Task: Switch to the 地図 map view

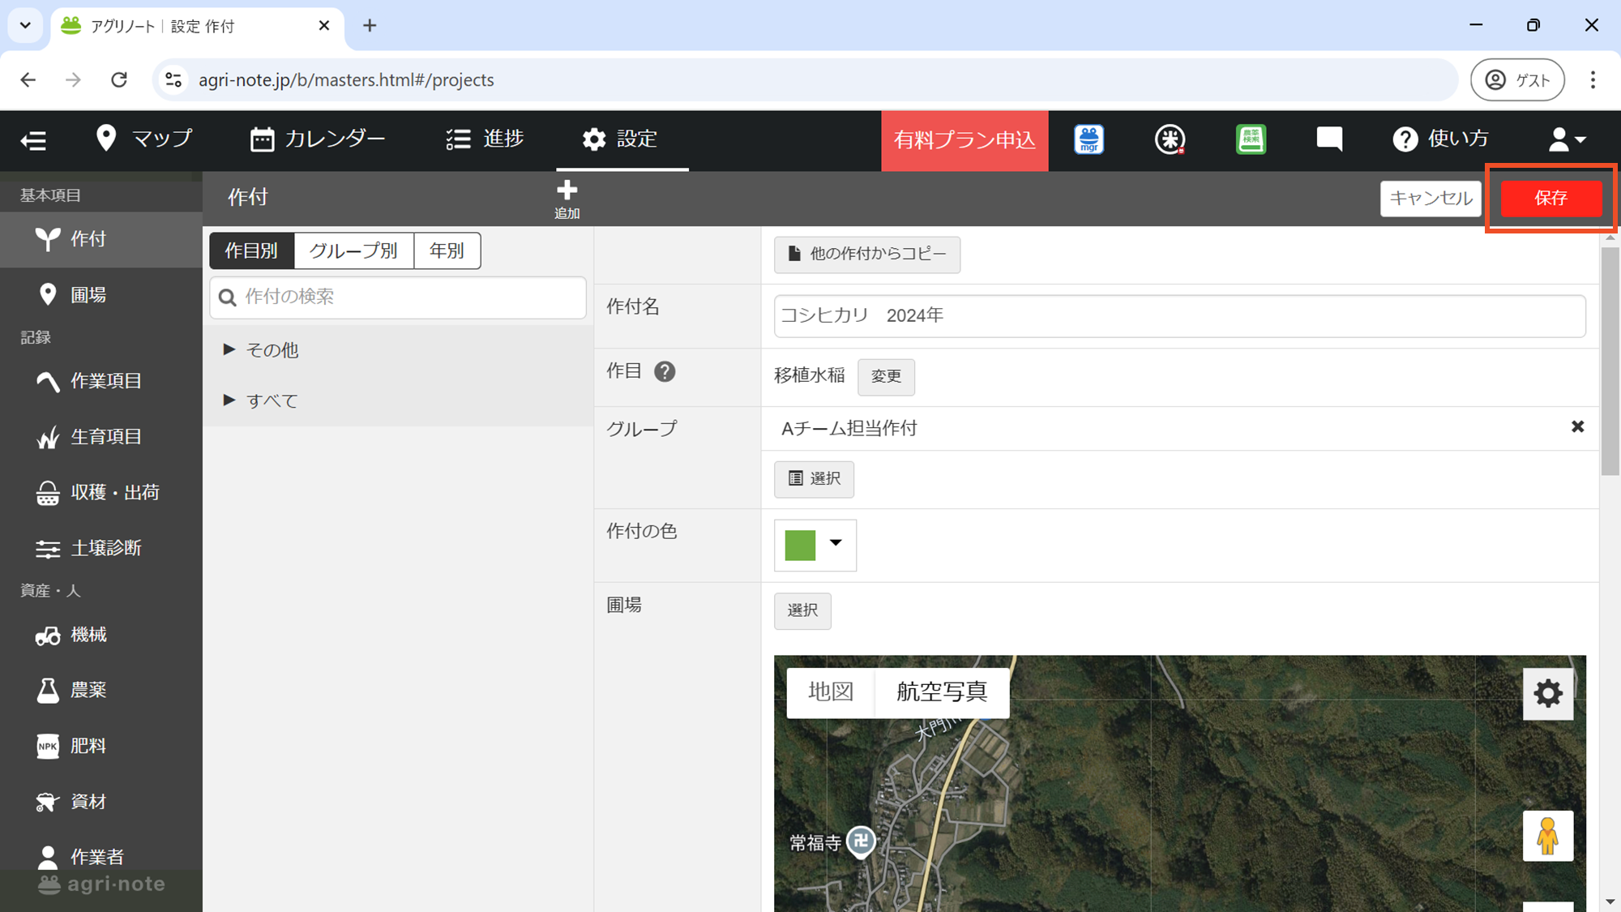Action: (831, 692)
